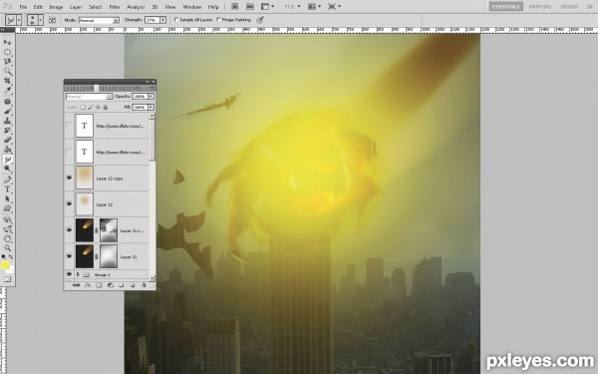Select the Eyedropper tool

[7, 91]
